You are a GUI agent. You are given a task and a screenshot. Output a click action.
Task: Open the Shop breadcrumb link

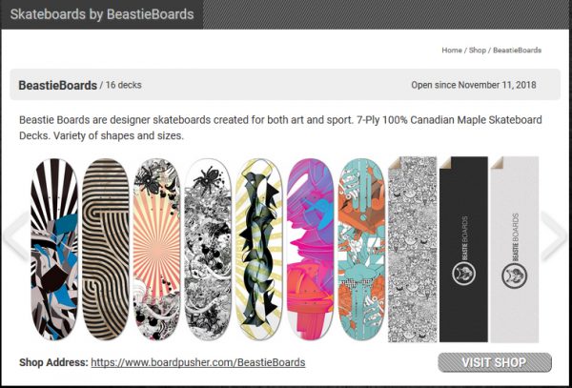pos(478,51)
